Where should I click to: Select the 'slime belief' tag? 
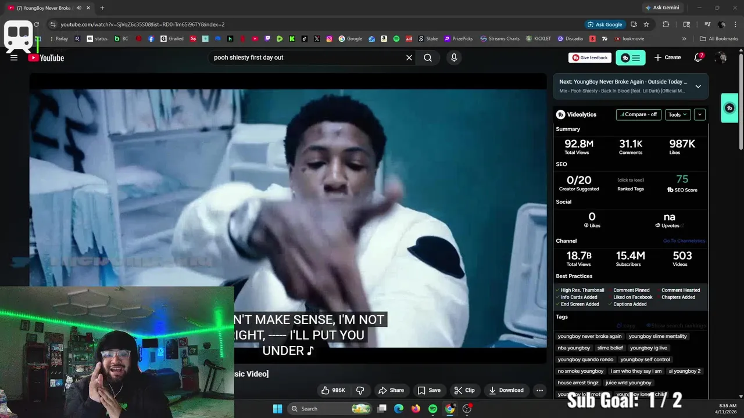(x=610, y=348)
